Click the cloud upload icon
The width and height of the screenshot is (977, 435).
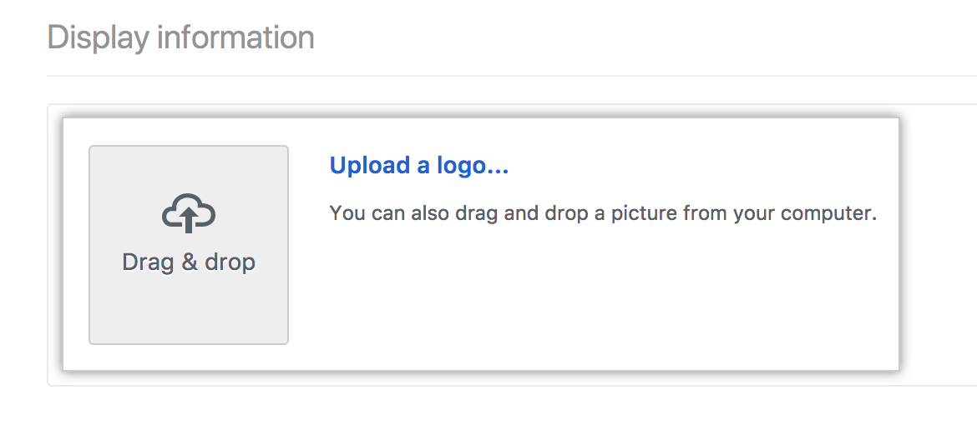tap(189, 214)
